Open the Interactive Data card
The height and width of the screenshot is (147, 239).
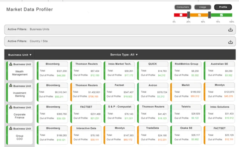tap(86, 135)
